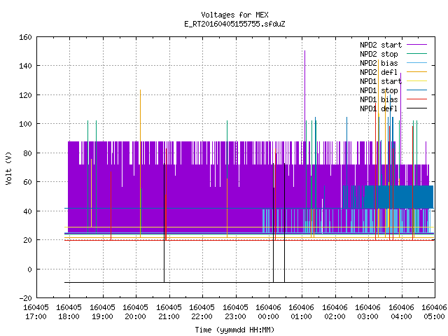Click the x-axis tick label '160405 20:00'
The height and width of the screenshot is (336, 448).
point(135,311)
